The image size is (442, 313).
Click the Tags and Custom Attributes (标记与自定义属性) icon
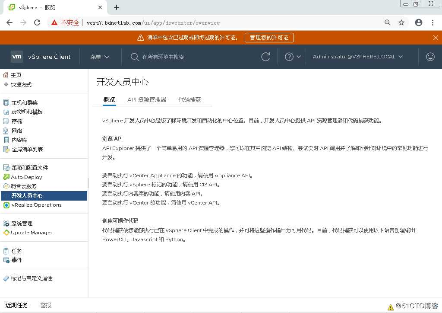[x=6, y=278]
